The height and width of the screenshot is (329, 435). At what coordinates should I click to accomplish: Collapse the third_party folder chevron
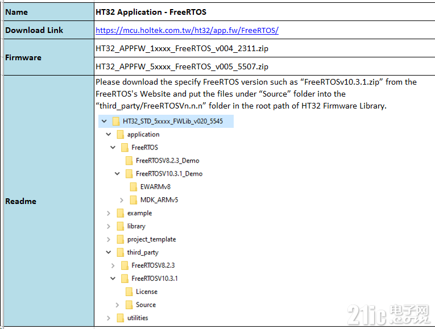click(x=109, y=252)
